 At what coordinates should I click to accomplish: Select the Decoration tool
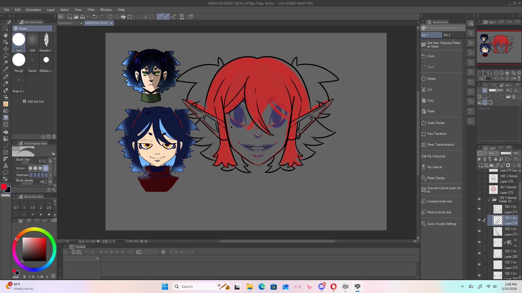click(x=6, y=104)
